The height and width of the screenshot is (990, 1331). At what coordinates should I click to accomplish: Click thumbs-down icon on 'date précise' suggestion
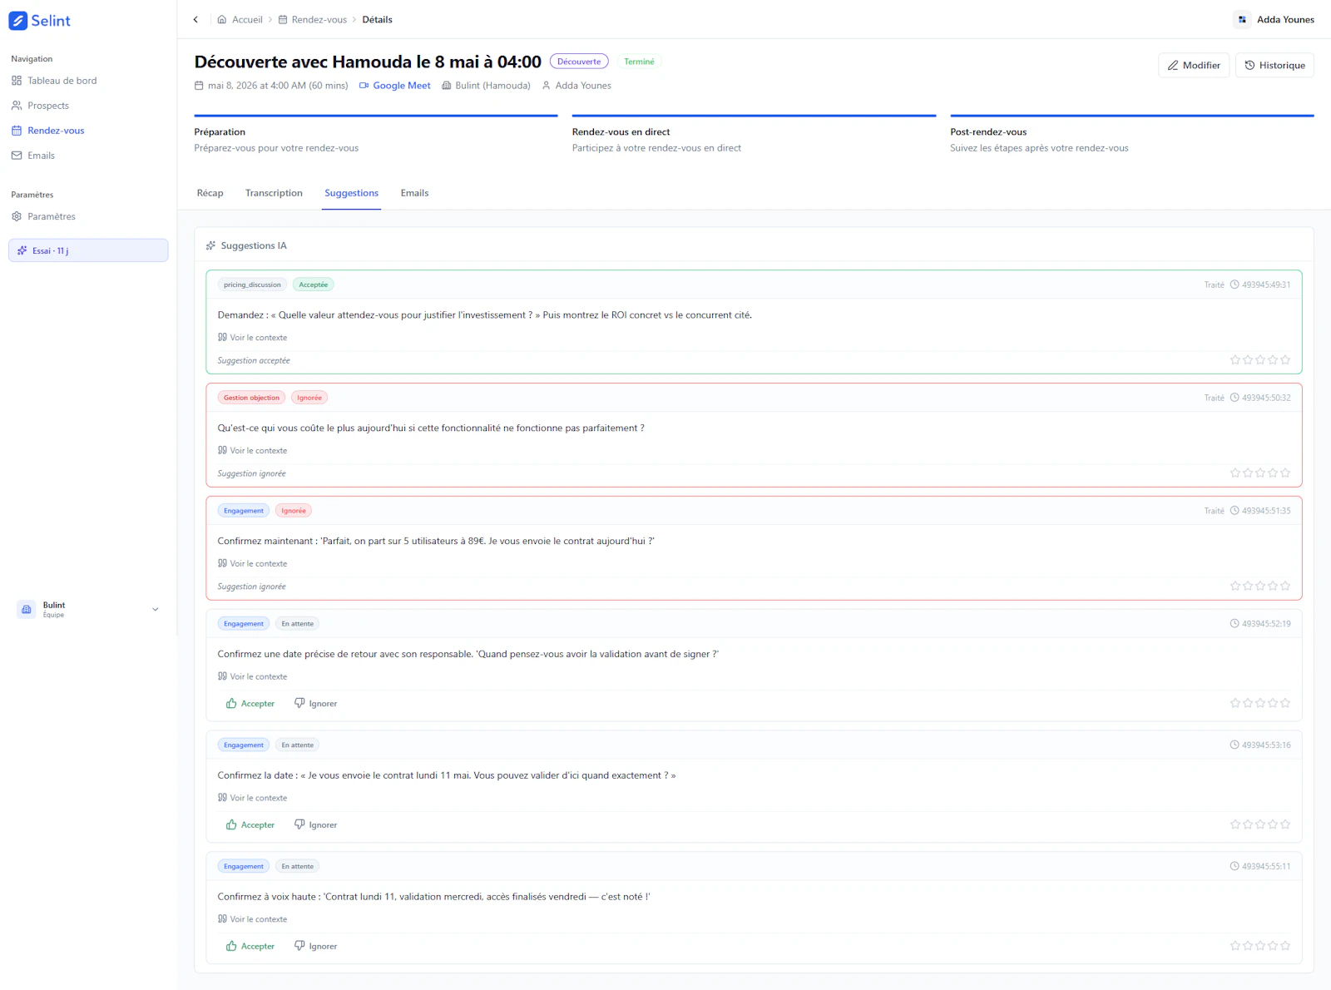point(299,703)
